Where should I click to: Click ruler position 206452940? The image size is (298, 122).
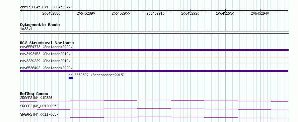(260, 13)
